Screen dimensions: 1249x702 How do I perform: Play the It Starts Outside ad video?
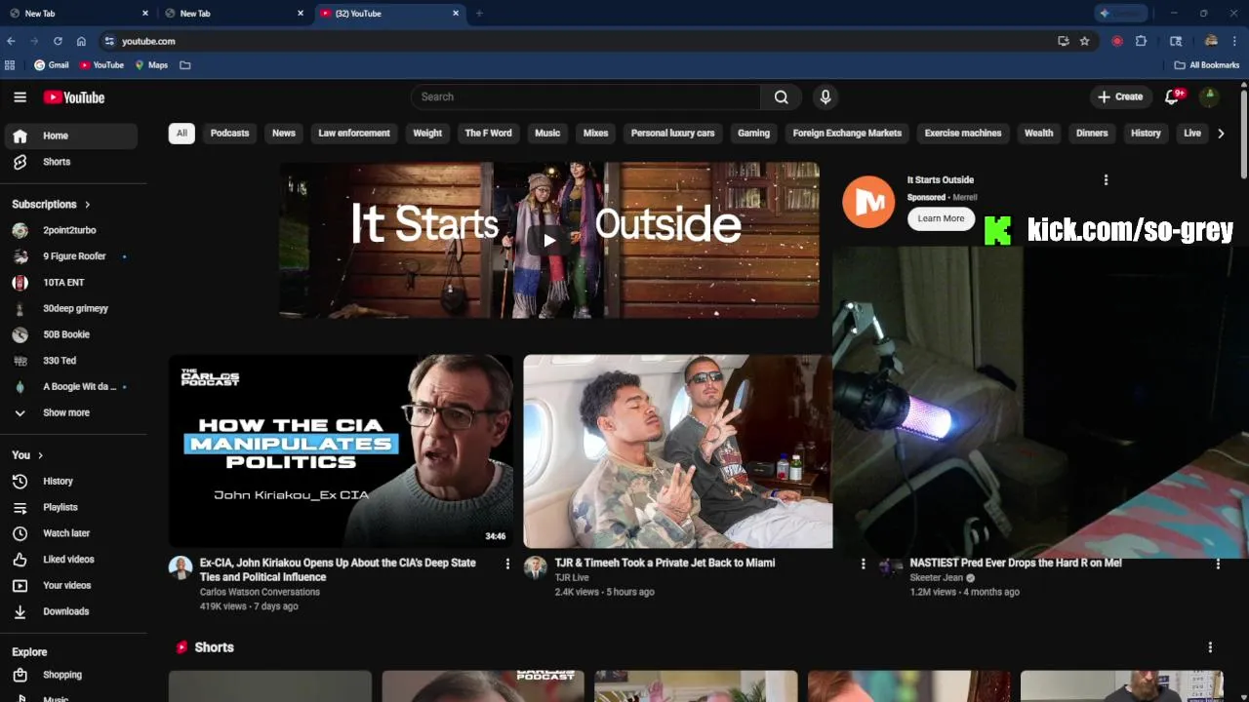549,240
